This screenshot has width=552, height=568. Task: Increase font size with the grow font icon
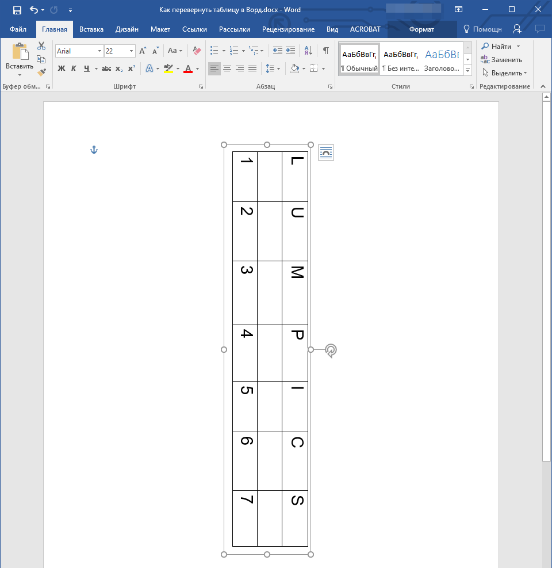click(x=143, y=51)
